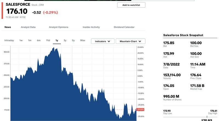This screenshot has height=121, width=219.
Task: Open the Analyst Opinions tab
Action: click(x=59, y=27)
